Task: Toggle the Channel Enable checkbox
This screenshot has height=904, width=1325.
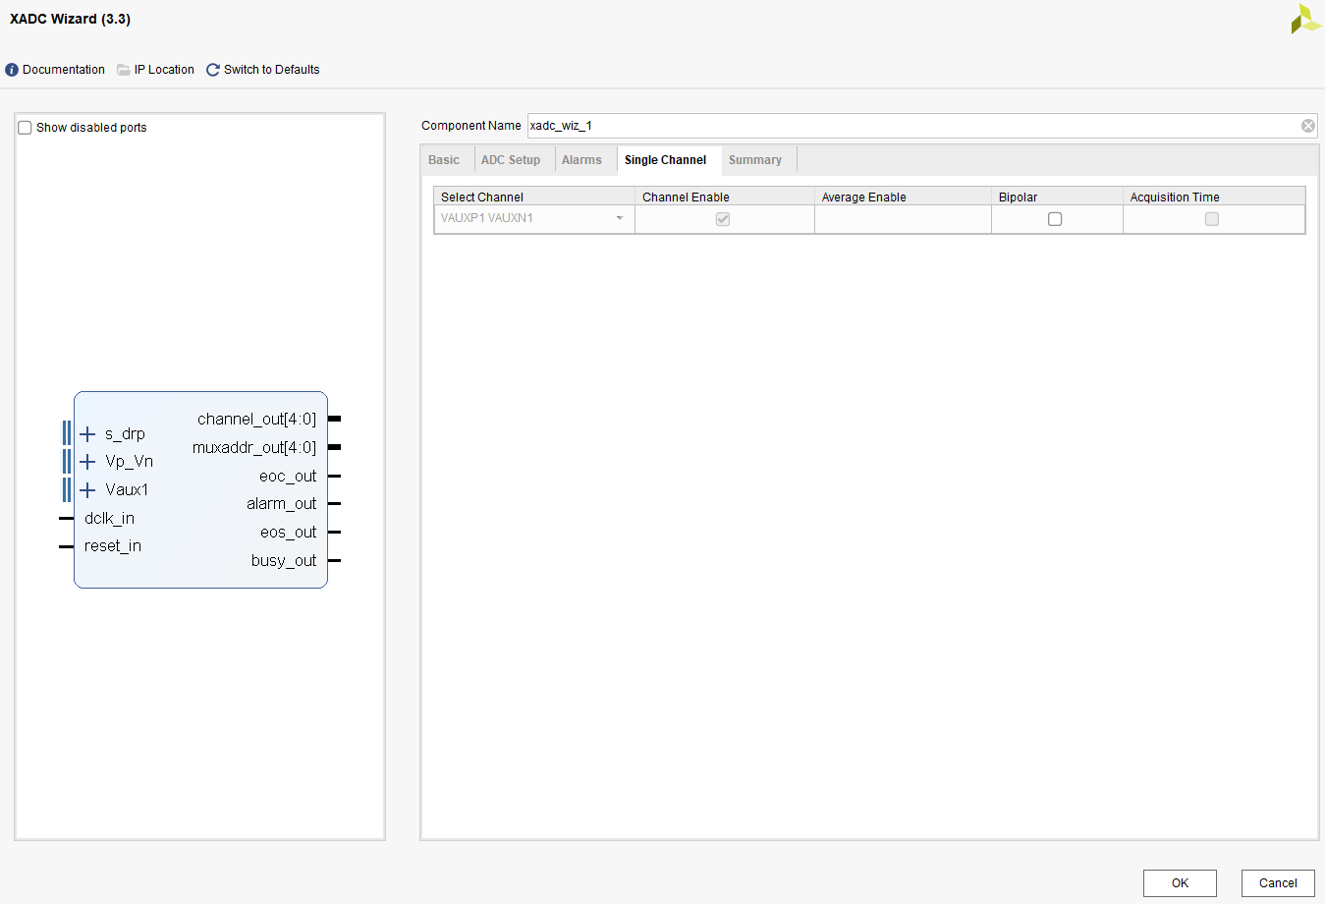Action: [x=723, y=219]
